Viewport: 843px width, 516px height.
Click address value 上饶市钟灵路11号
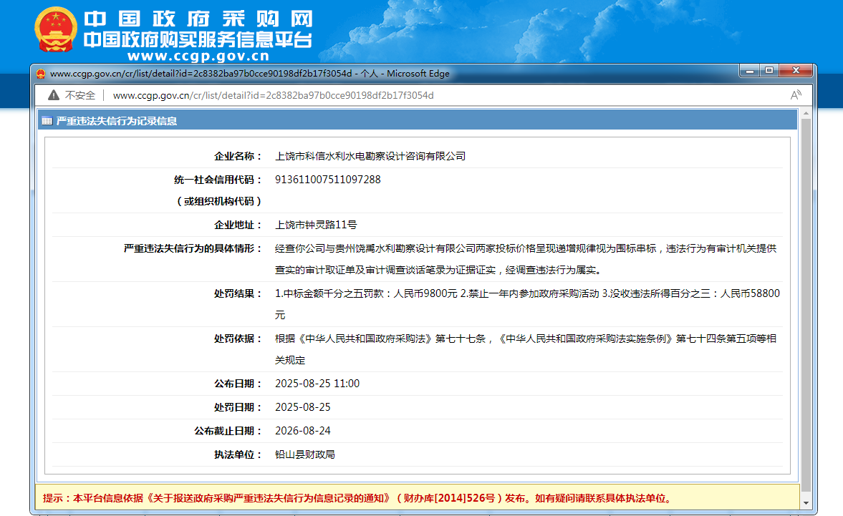pyautogui.click(x=316, y=225)
